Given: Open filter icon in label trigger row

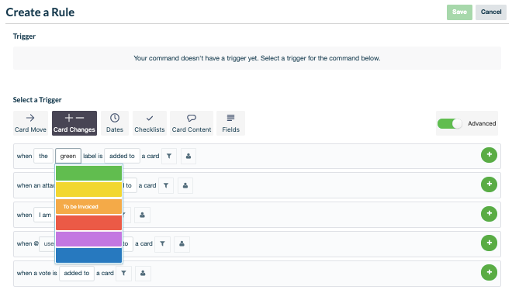Looking at the screenshot, I should tap(169, 156).
